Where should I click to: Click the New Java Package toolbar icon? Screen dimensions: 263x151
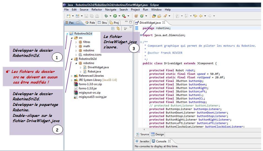pyautogui.click(x=136, y=16)
